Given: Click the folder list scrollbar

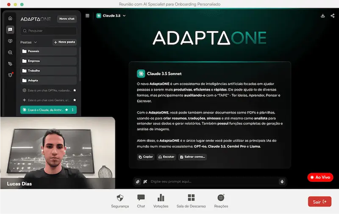Looking at the screenshot, I should [80, 64].
